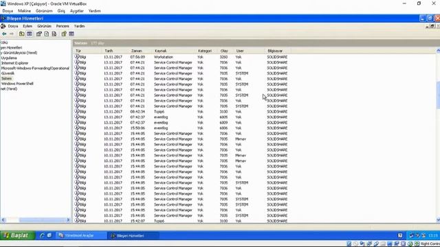Open the VirtualBox Makine menu

25,11
